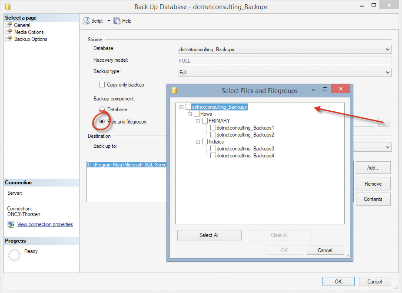Open the Database dropdown
The width and height of the screenshot is (402, 293).
coord(388,50)
